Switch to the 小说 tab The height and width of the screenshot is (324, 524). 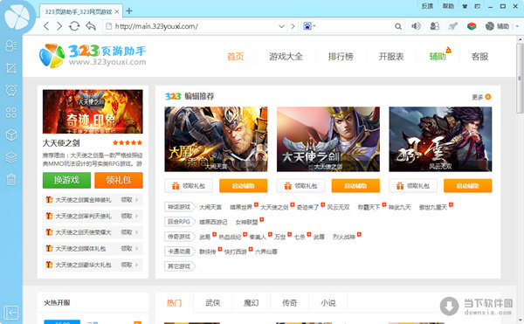pos(328,303)
